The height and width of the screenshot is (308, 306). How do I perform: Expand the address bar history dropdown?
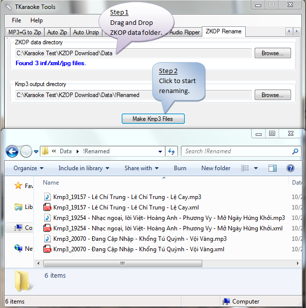[x=160, y=151]
